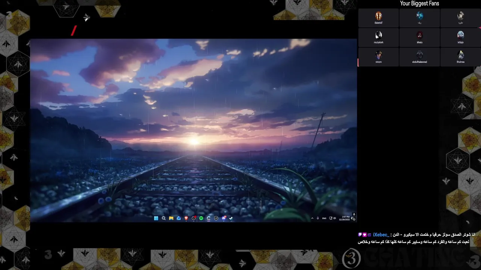Launch File Explorer from the taskbar
Viewport: 481px width, 270px height.
pos(171,218)
